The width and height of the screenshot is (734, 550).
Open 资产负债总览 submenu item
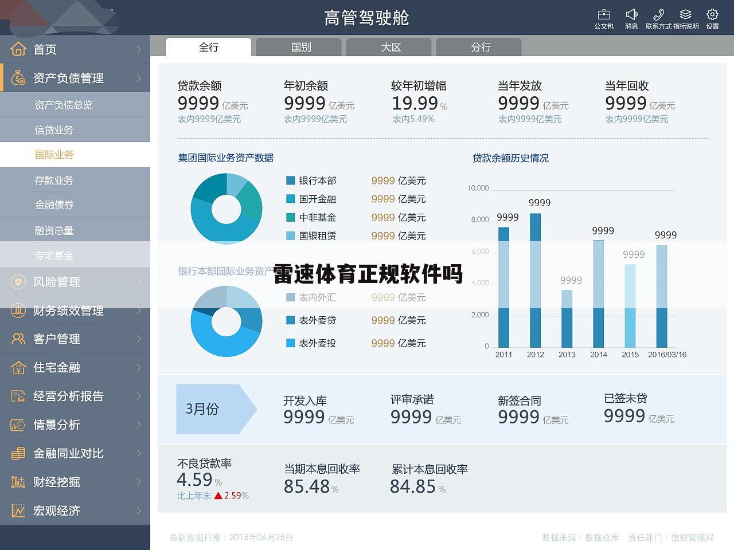point(75,105)
